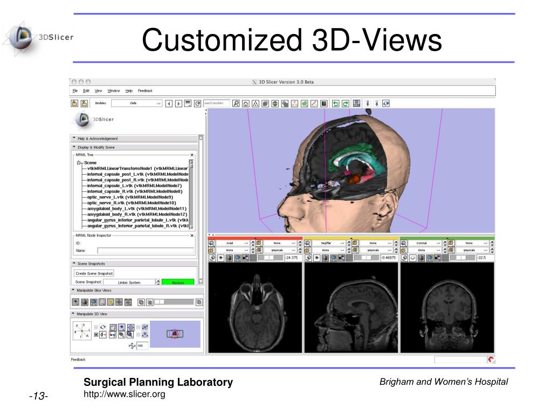This screenshot has height=414, width=552.
Task: Click the refresh module icon
Action: pyautogui.click(x=197, y=103)
